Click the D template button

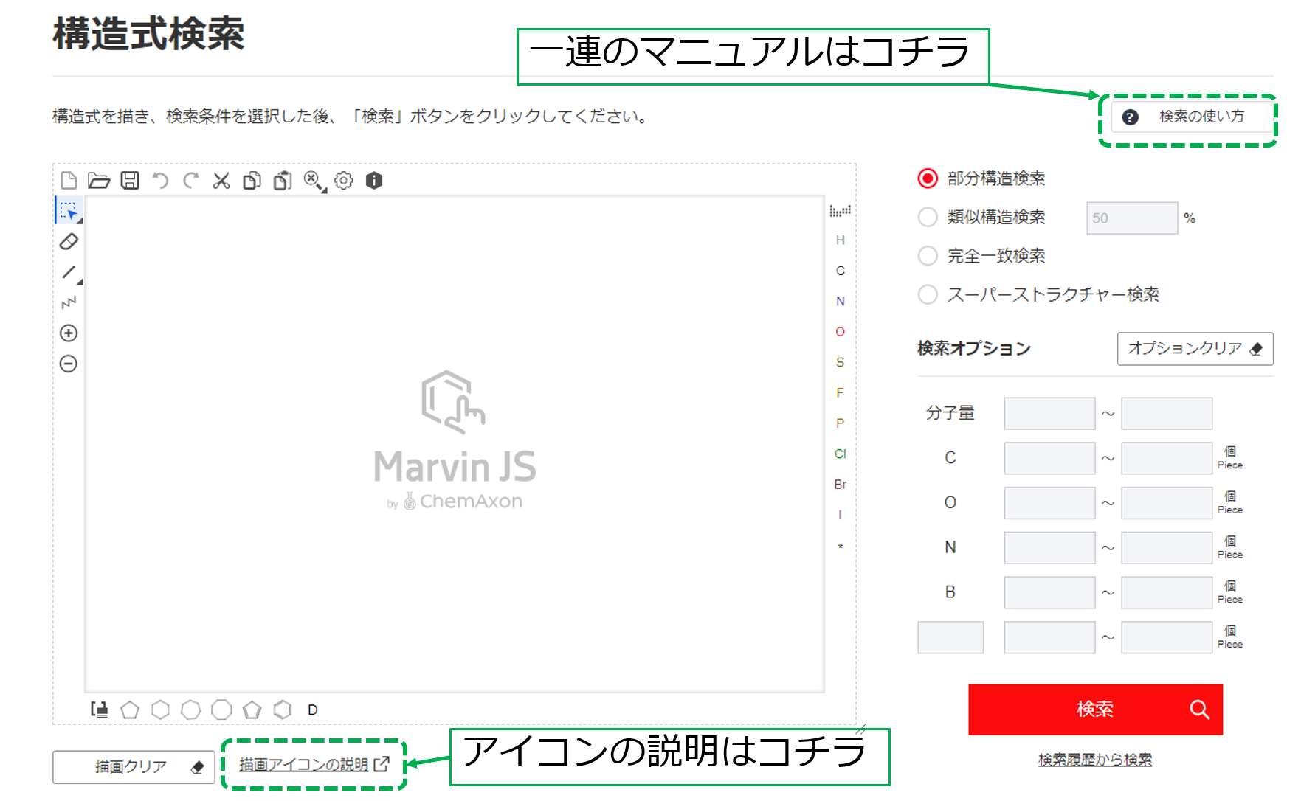[313, 710]
